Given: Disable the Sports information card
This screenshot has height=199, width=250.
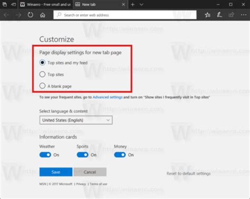Looking at the screenshot, I should (82, 155).
